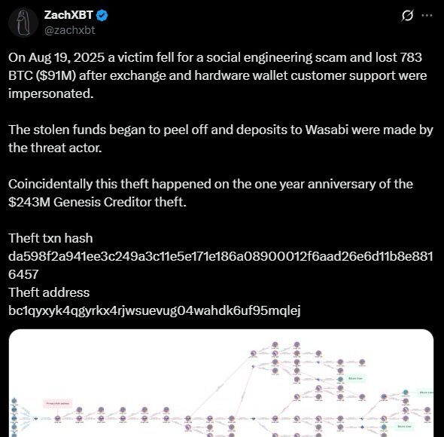This screenshot has height=437, width=444.
Task: Click the bc1q theft address text
Action: pyautogui.click(x=154, y=310)
